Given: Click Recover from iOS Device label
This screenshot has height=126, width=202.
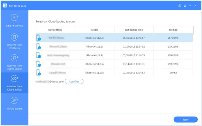Looking at the screenshot, I should 14,46.
